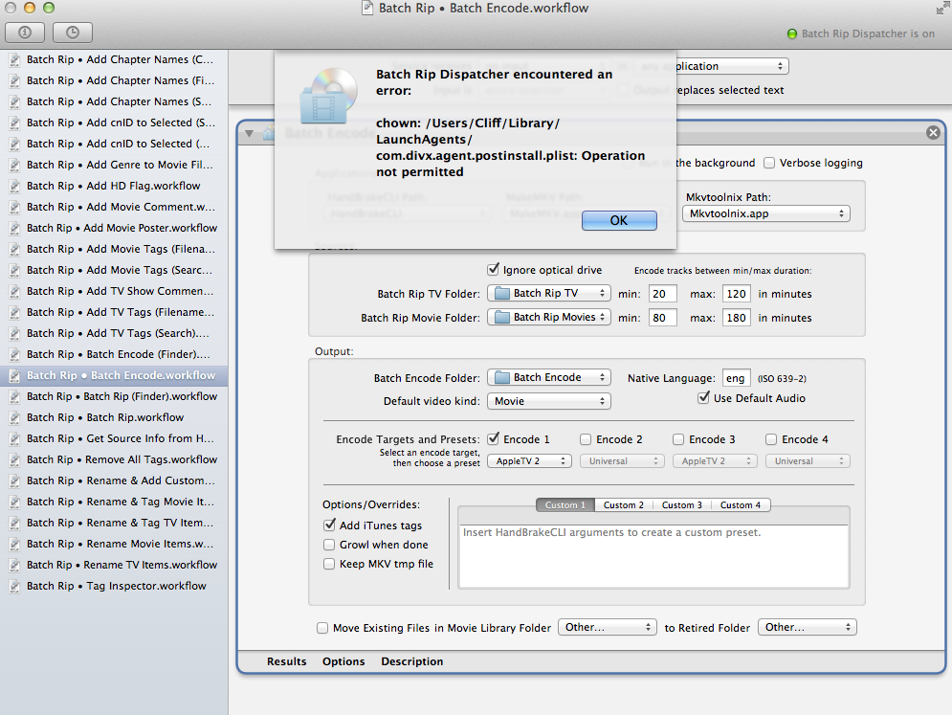The image size is (952, 715).
Task: Open Movie Library Folder Other dropdown
Action: 608,628
